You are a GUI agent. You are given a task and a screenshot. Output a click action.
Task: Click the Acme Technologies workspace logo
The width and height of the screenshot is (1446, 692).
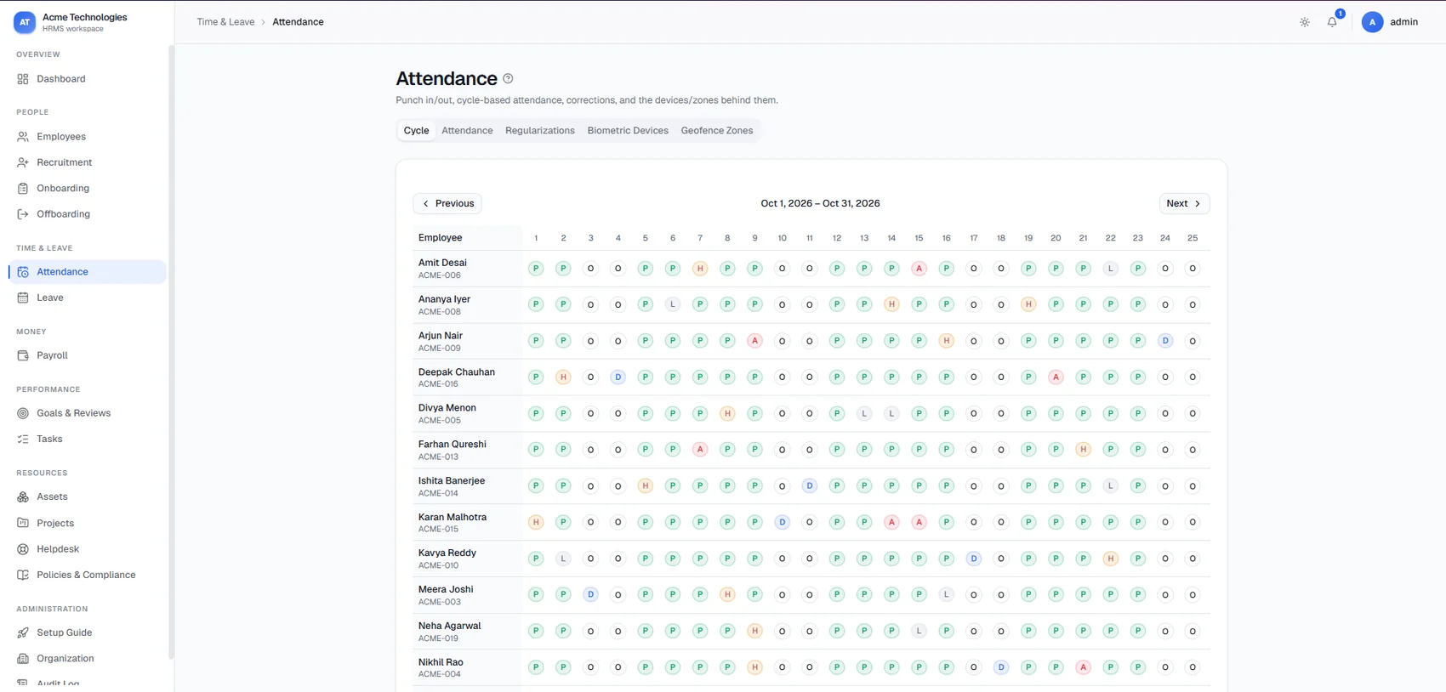25,22
